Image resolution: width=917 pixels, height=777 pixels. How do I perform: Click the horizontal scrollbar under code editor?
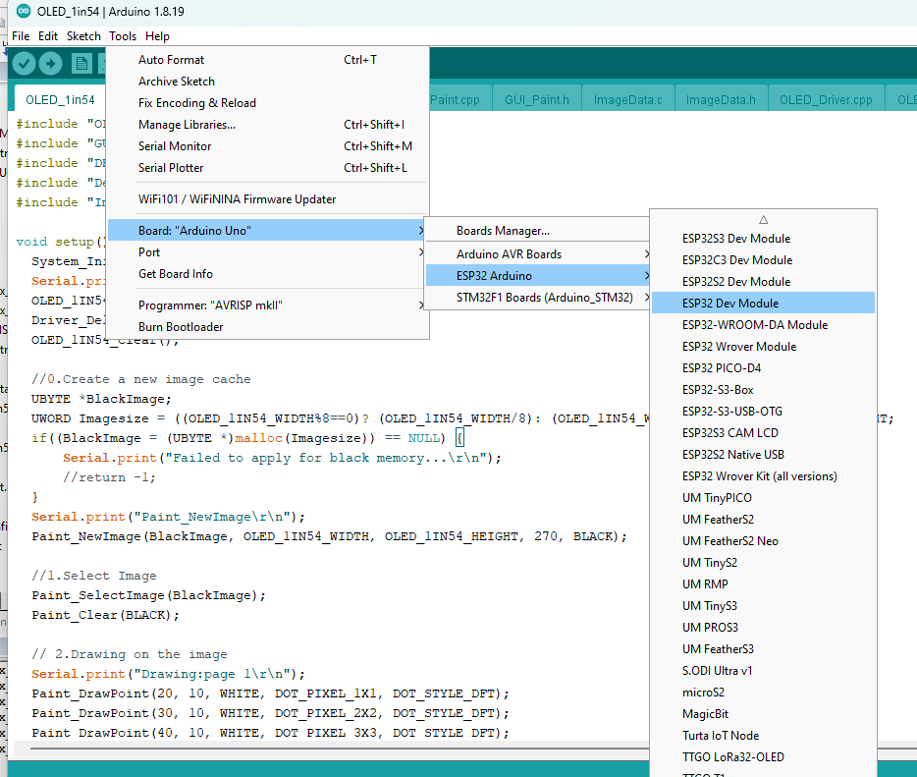(x=339, y=749)
